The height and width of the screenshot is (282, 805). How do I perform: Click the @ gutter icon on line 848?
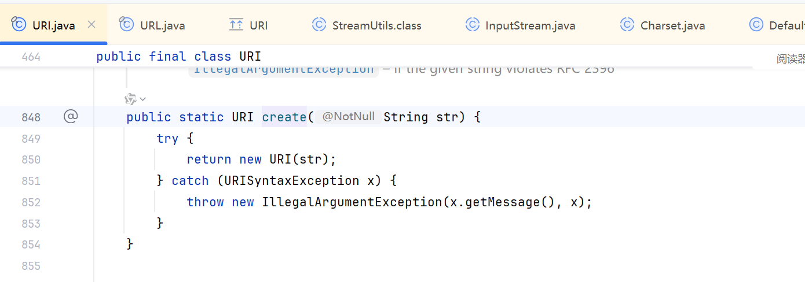coord(70,117)
